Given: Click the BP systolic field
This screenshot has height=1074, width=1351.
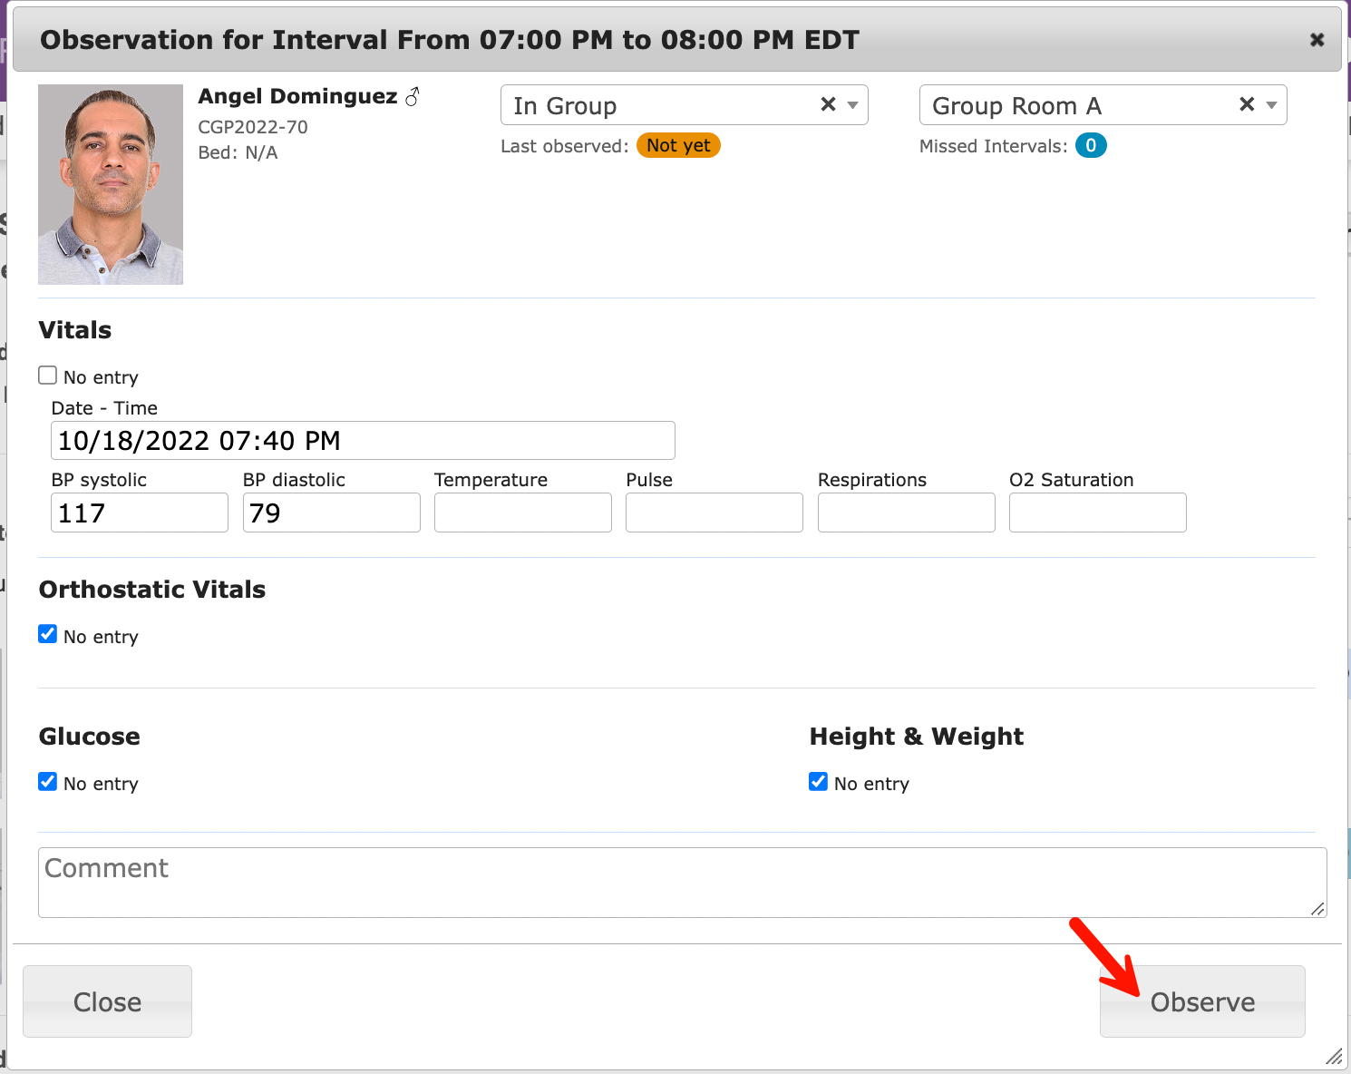Looking at the screenshot, I should coord(140,513).
